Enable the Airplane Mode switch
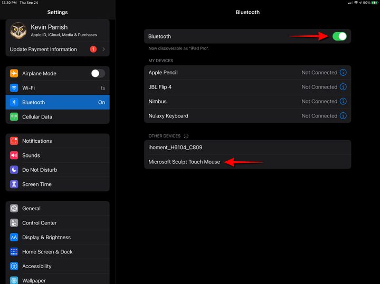The width and height of the screenshot is (380, 284). pyautogui.click(x=98, y=73)
